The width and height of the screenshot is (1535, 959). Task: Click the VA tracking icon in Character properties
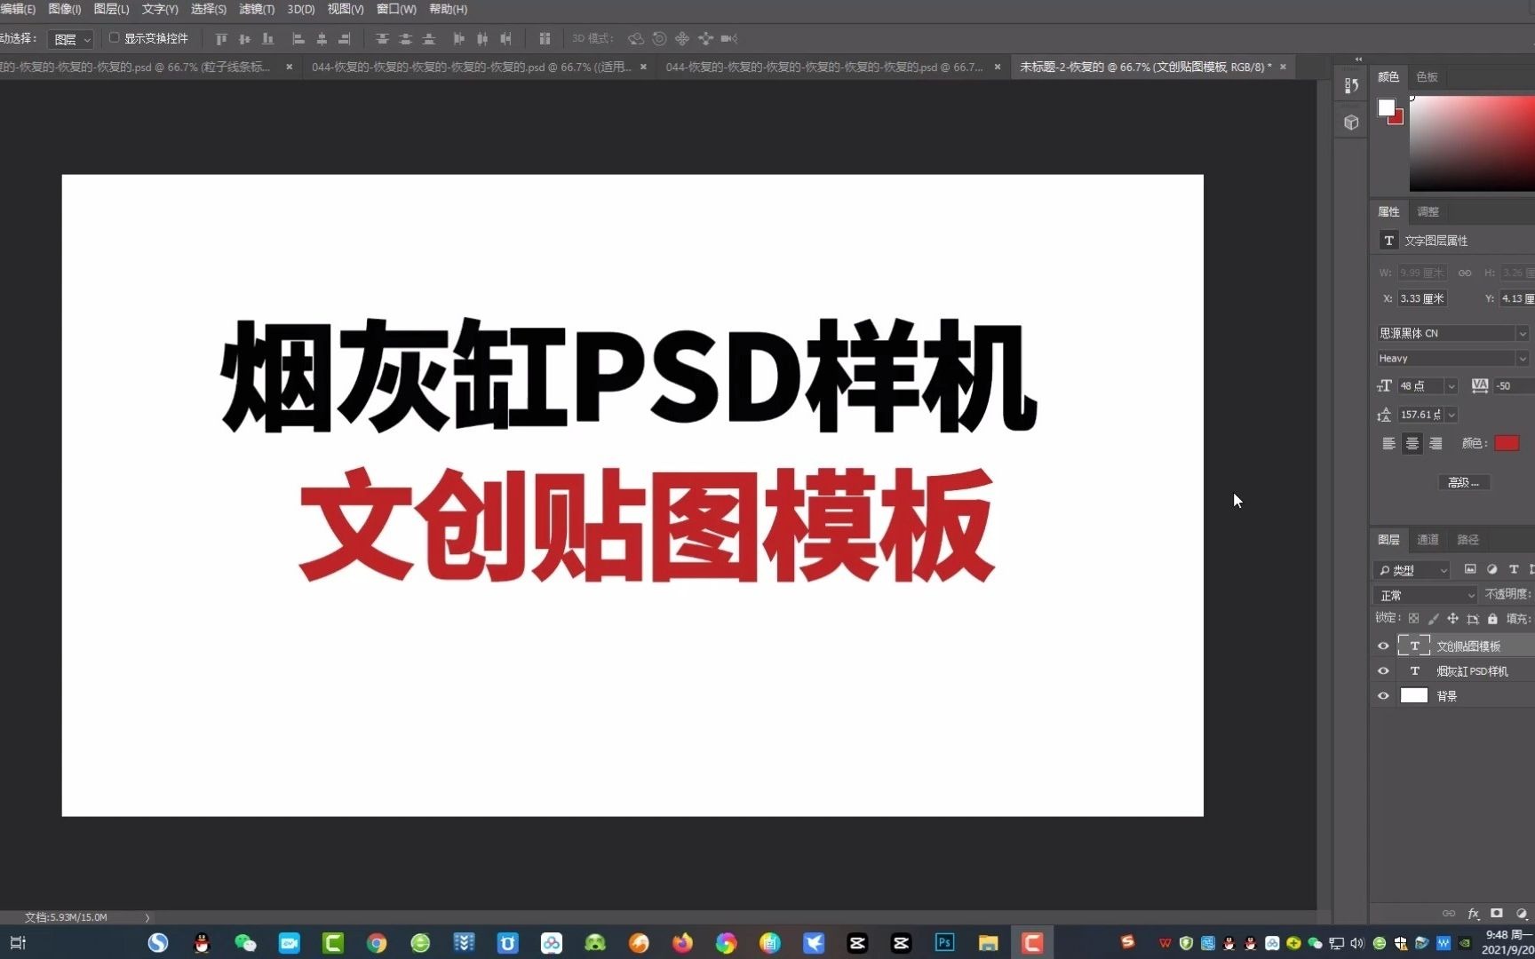(1480, 385)
